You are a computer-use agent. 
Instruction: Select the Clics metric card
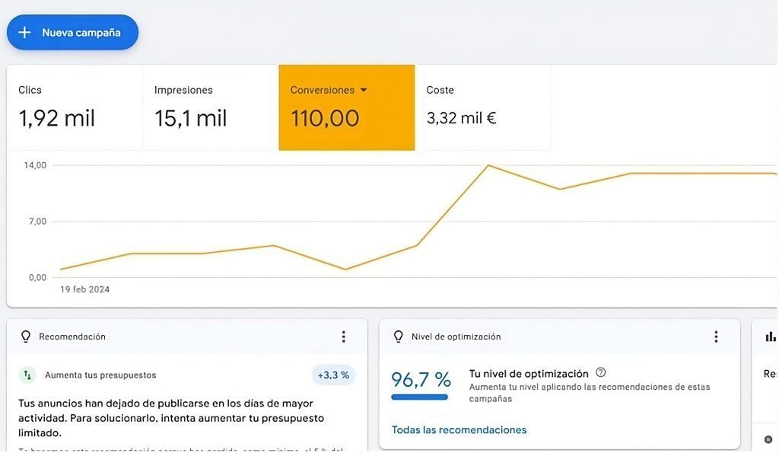(x=75, y=107)
